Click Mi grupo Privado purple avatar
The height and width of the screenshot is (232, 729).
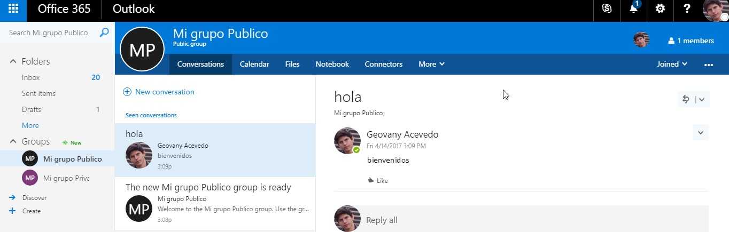pyautogui.click(x=30, y=178)
